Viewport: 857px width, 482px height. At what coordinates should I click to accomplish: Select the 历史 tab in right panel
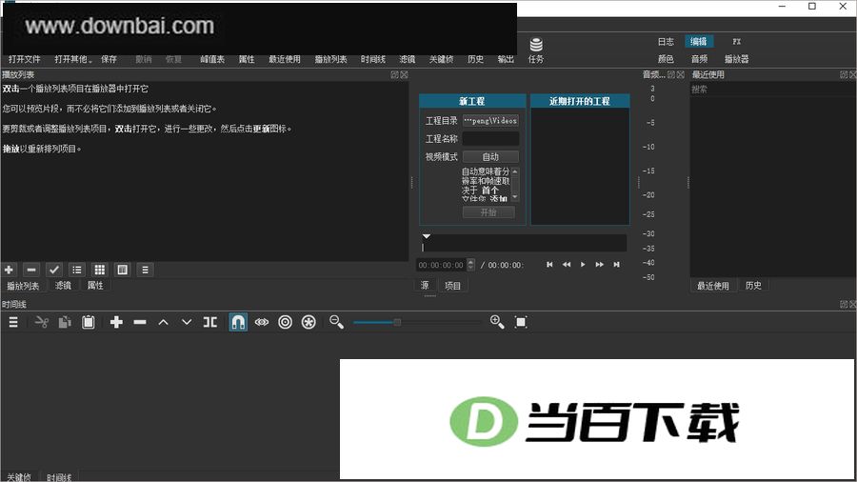coord(753,285)
